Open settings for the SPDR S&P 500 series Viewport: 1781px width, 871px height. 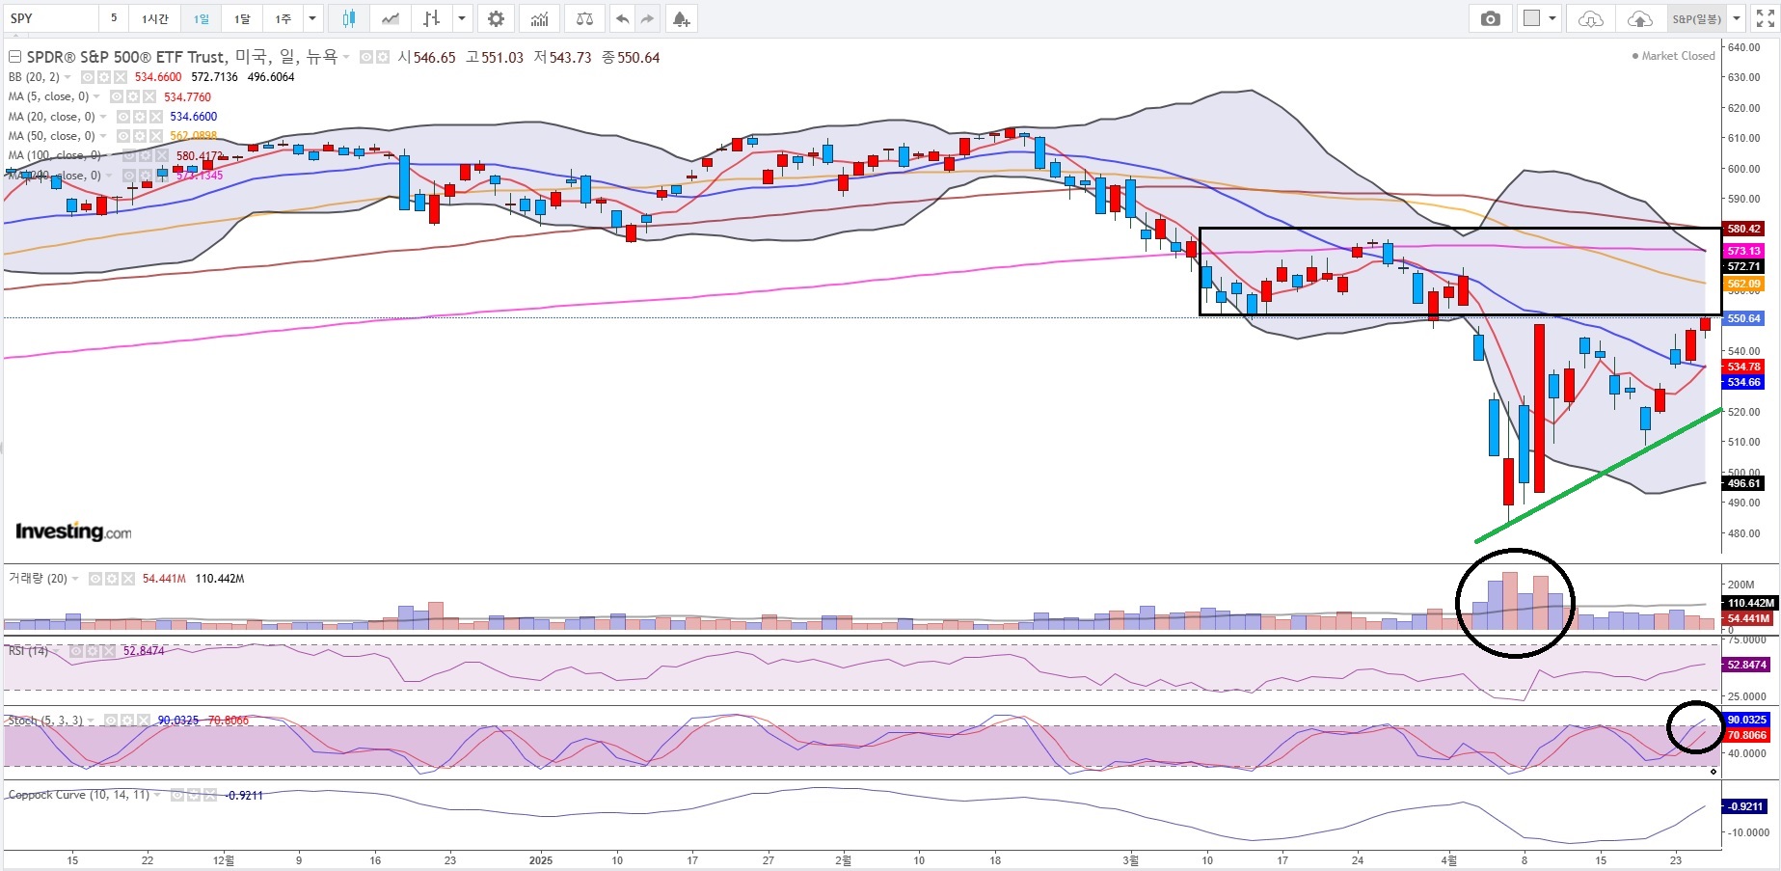[x=382, y=58]
